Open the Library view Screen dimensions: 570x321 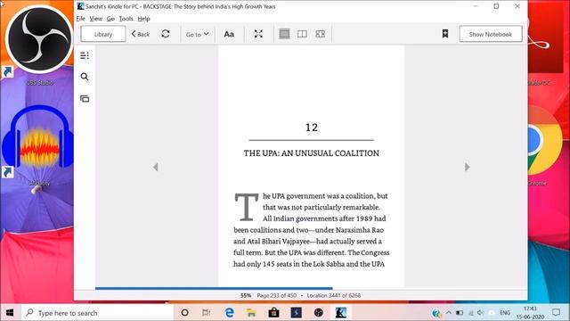tap(103, 34)
